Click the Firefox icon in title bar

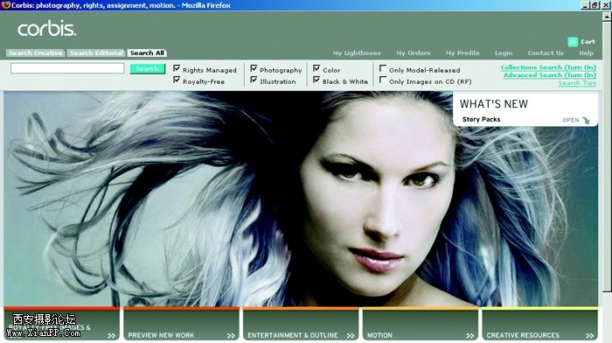pos(5,5)
